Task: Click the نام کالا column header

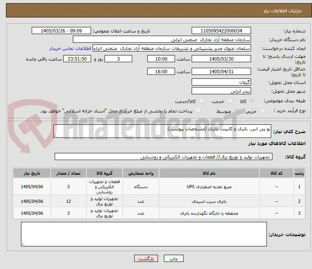Action: [209, 173]
